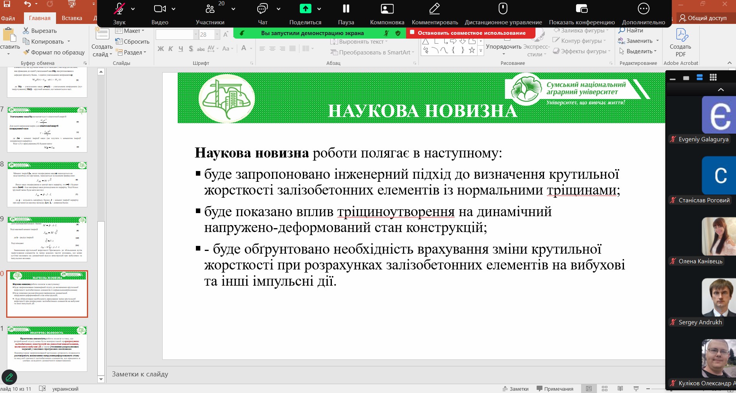Toggle bold formatting Ж
This screenshot has width=736, height=393.
point(161,49)
